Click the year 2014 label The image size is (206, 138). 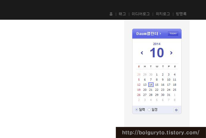(157, 44)
